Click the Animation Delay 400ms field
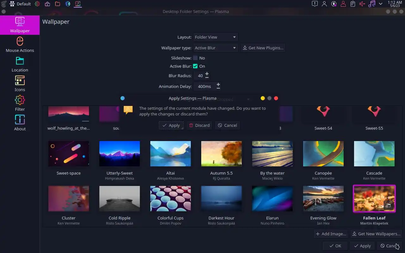 pos(204,86)
